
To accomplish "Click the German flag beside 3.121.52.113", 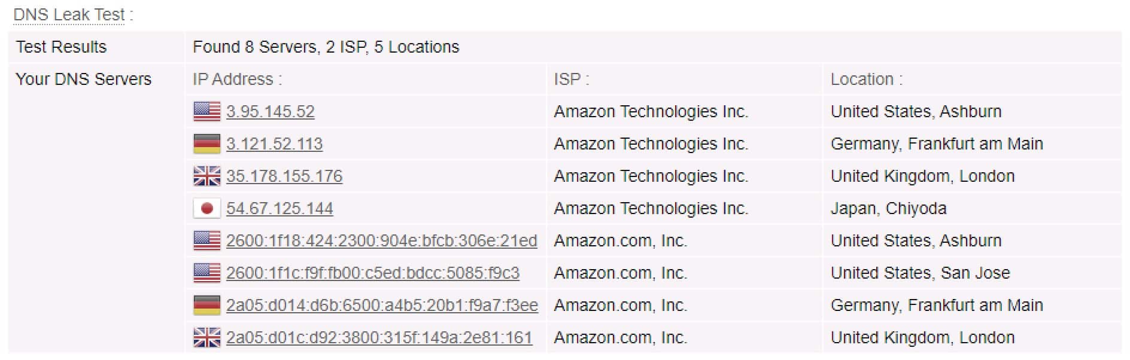I will pyautogui.click(x=207, y=144).
